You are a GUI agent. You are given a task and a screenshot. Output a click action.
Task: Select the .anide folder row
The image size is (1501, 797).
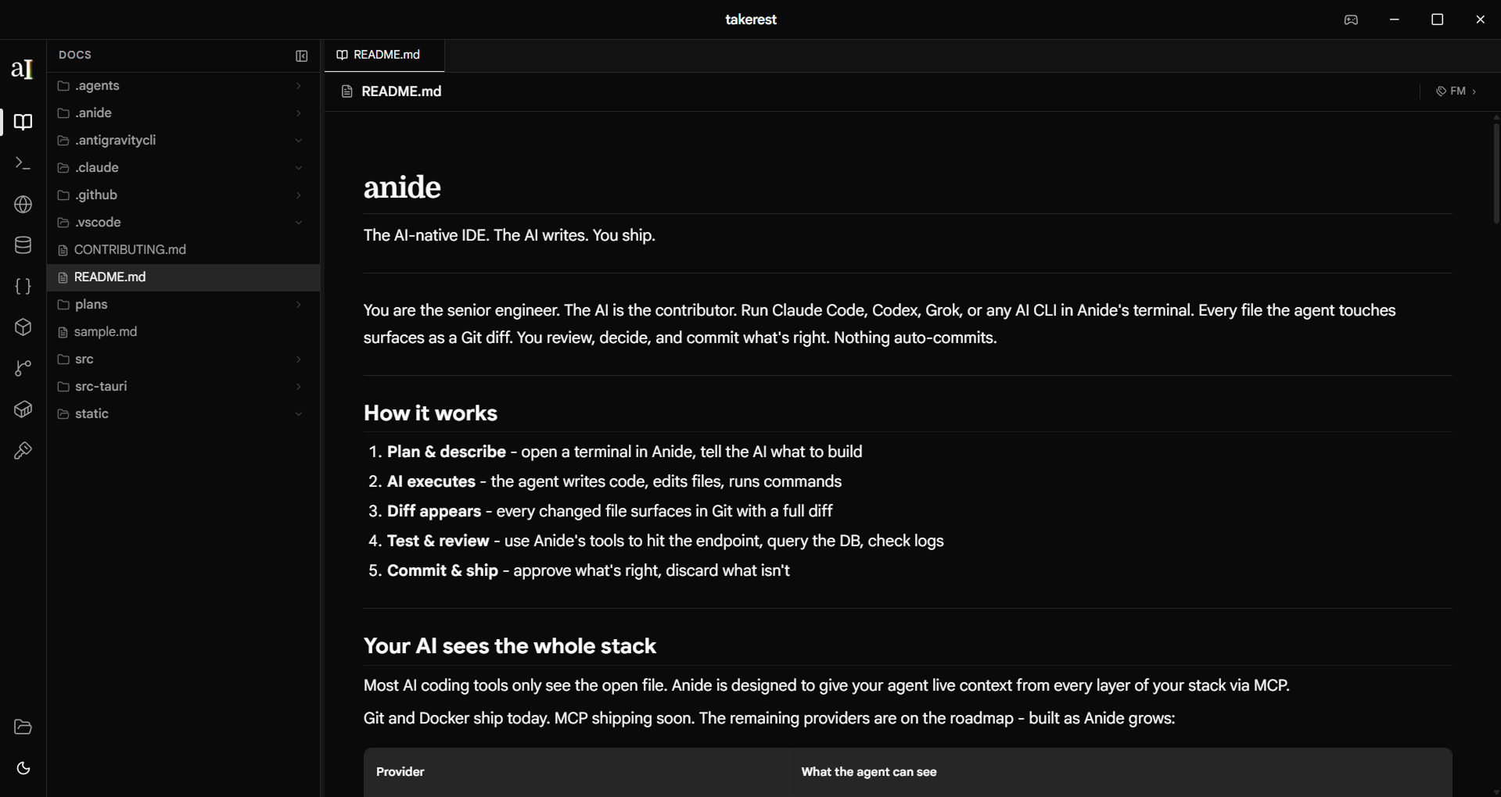pos(183,113)
